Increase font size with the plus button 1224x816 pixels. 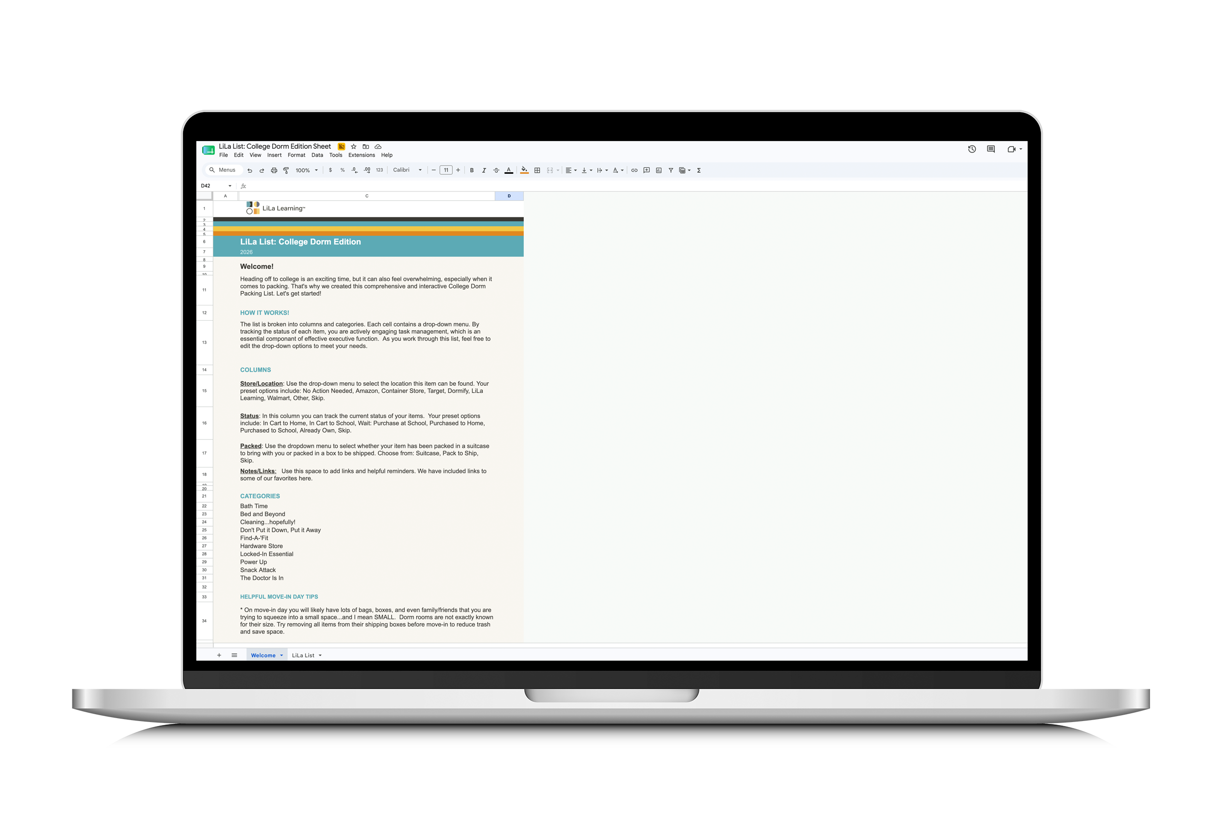458,170
